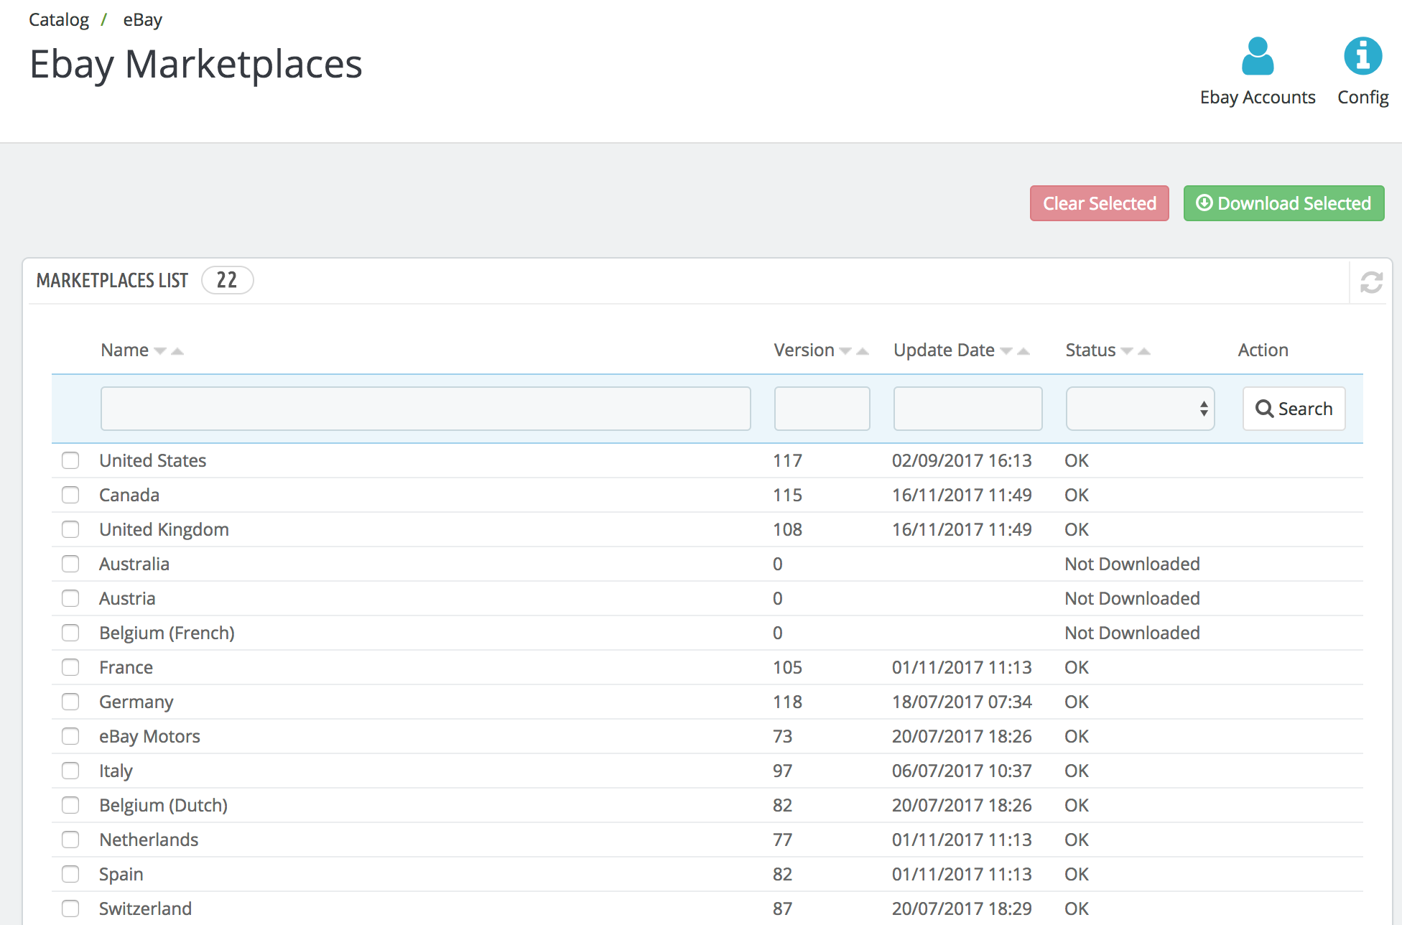
Task: Click eBay breadcrumb link
Action: coord(142,19)
